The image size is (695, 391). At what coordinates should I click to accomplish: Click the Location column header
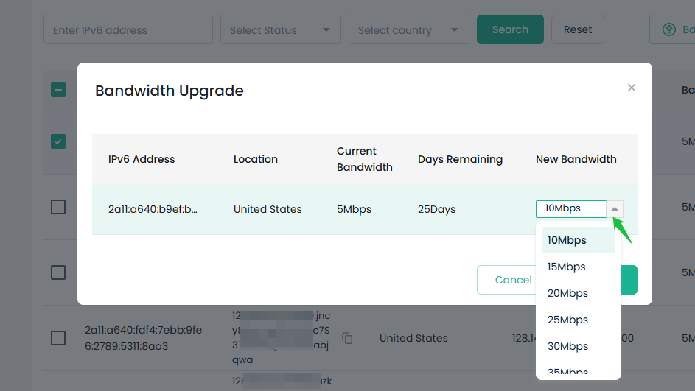tap(256, 159)
